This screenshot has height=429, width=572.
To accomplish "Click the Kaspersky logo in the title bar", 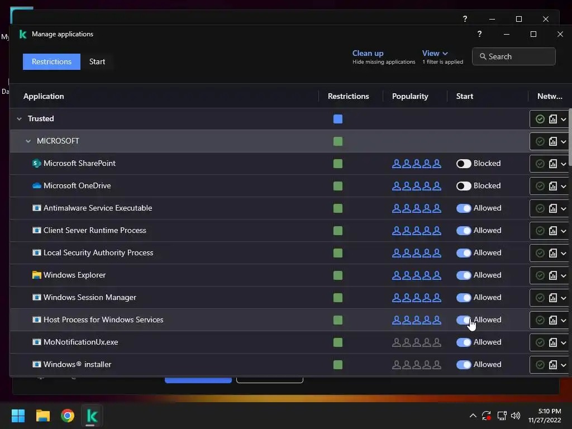I will pyautogui.click(x=23, y=34).
